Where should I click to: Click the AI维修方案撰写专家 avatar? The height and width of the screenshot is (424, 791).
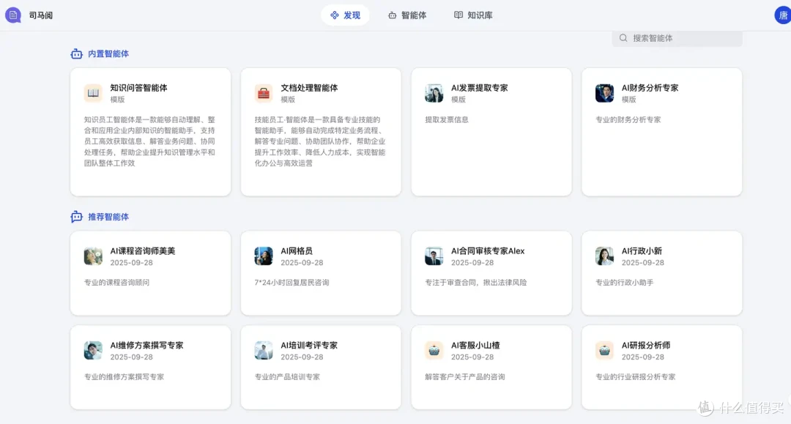[93, 350]
